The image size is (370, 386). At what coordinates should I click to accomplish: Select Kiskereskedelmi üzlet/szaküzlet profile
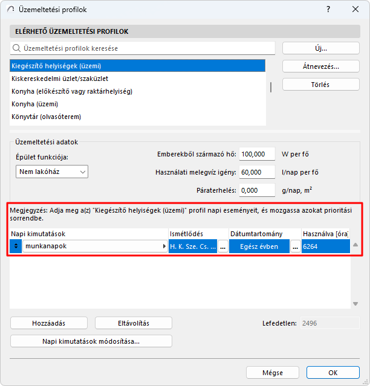coord(60,79)
